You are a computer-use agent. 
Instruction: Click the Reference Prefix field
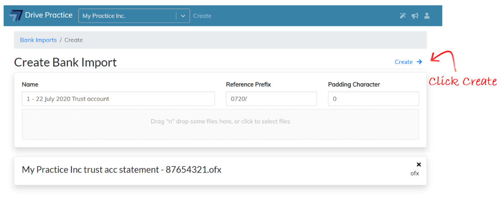coord(271,99)
